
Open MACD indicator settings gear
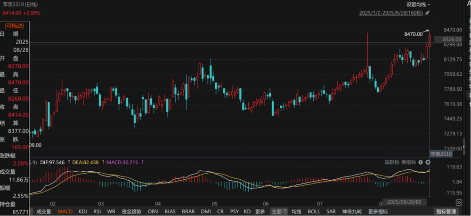[421, 162]
